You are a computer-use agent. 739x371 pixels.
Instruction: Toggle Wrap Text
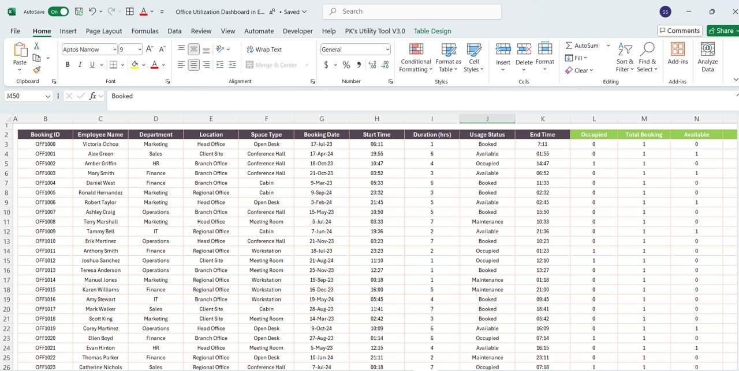[264, 50]
